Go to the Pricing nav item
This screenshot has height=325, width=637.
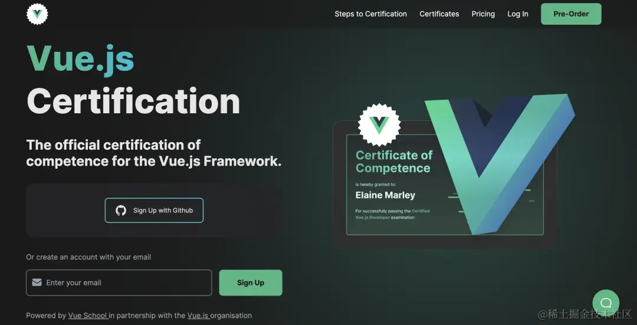(483, 14)
